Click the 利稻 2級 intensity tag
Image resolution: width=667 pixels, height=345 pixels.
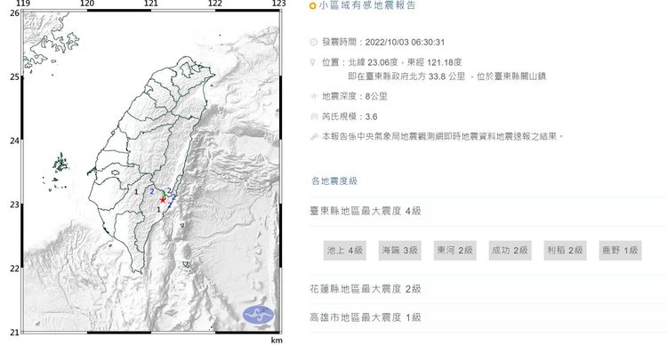[565, 250]
